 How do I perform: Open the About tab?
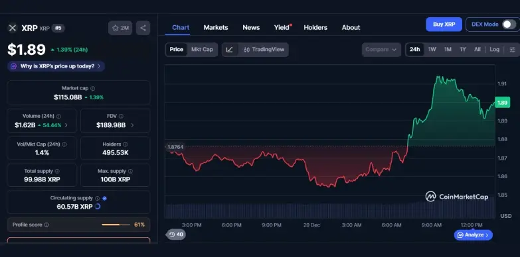click(x=351, y=27)
